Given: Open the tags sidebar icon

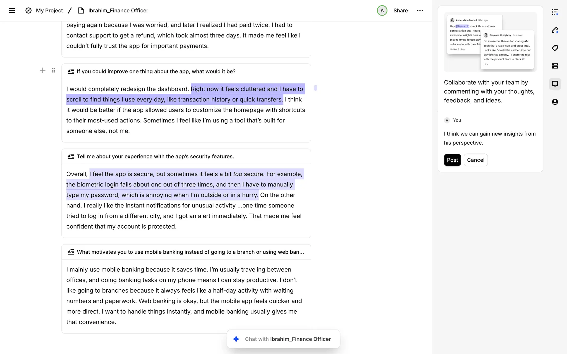Looking at the screenshot, I should click(x=555, y=48).
